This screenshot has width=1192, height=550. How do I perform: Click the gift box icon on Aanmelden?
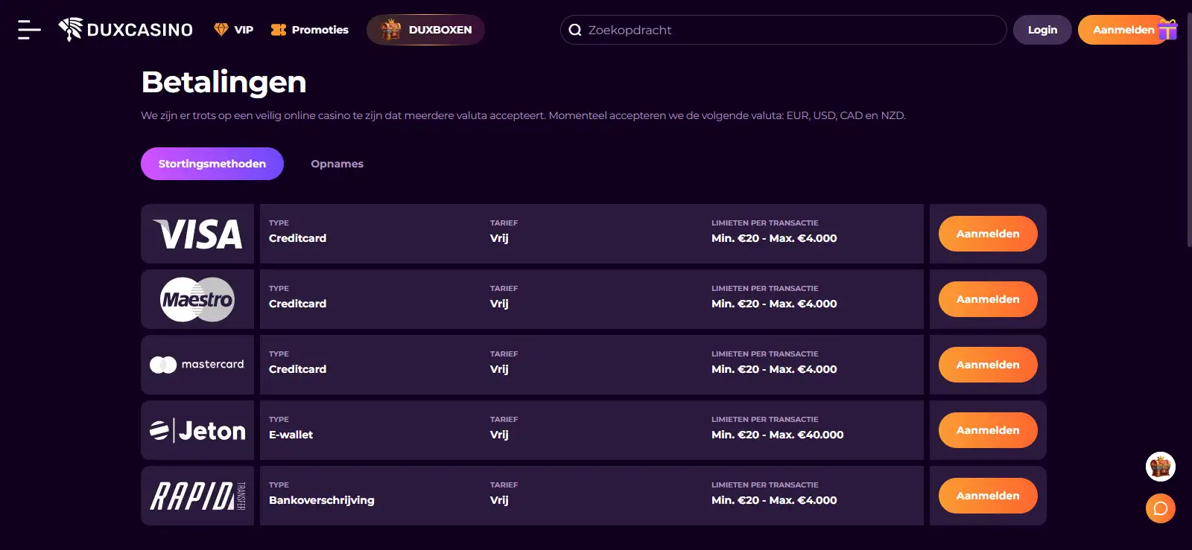(x=1167, y=29)
